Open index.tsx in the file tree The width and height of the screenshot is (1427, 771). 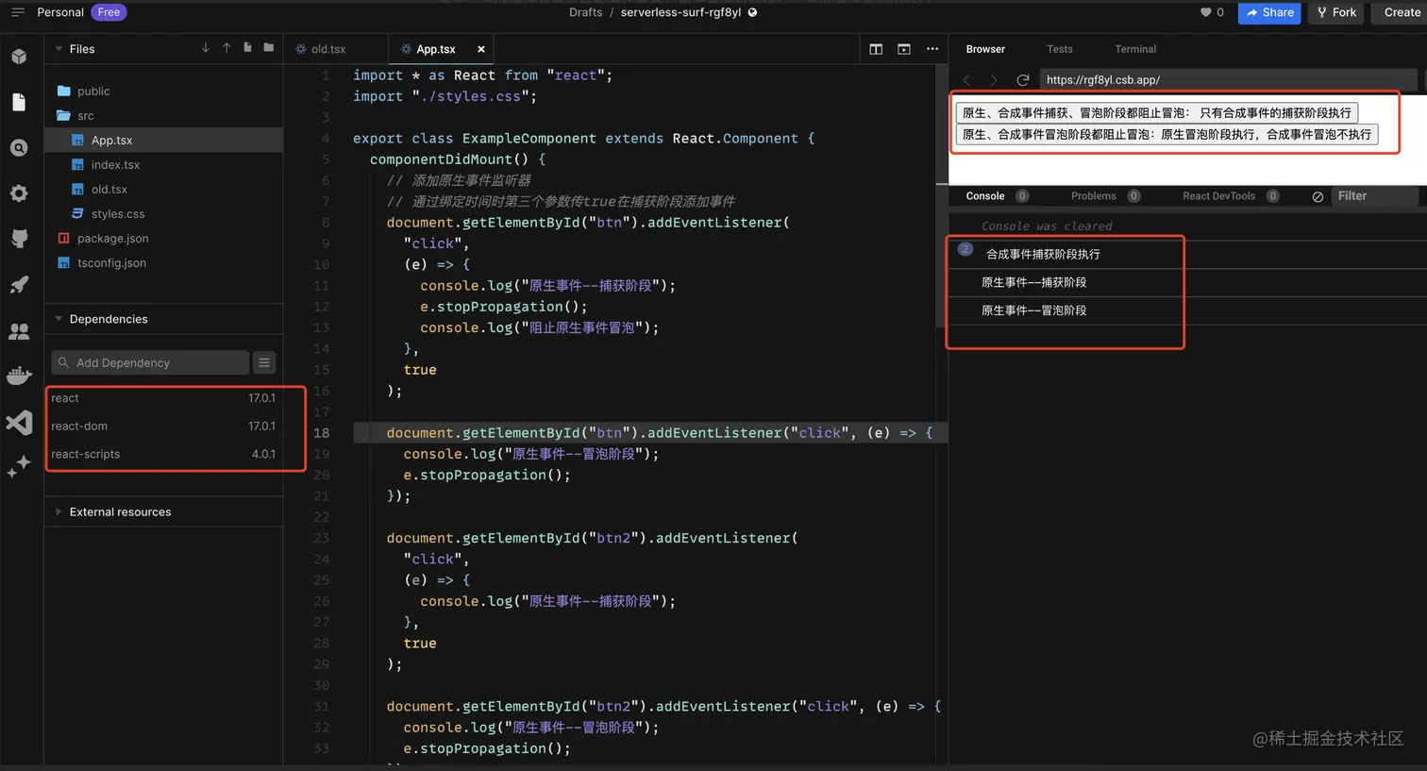(x=164, y=165)
